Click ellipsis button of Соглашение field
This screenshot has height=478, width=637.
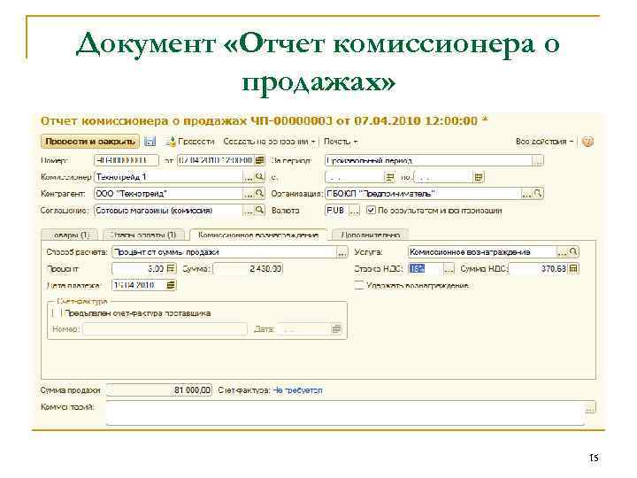(x=249, y=210)
